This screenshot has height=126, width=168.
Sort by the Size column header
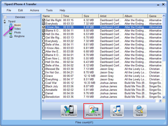(90, 16)
